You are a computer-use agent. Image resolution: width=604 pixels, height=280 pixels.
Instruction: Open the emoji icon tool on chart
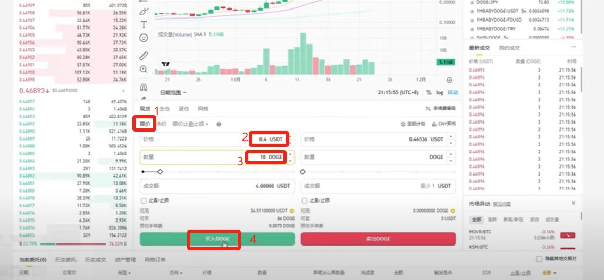pyautogui.click(x=144, y=38)
